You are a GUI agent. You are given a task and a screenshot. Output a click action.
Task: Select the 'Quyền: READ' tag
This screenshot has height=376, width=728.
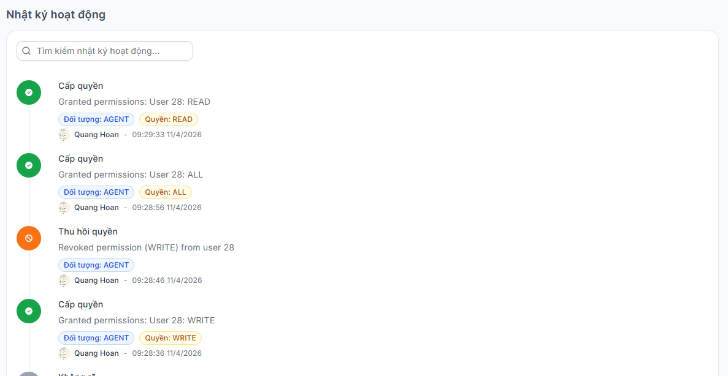pyautogui.click(x=169, y=119)
